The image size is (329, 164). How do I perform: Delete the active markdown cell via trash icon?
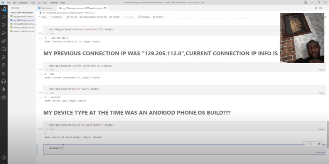(319, 144)
